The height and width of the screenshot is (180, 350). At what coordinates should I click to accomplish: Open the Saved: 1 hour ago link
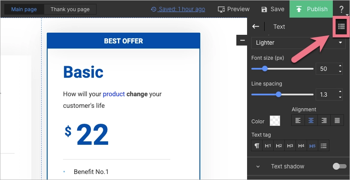[x=178, y=9]
